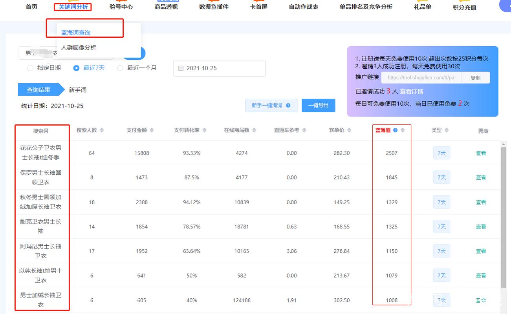
Task: Click 查看 in the 耐克卫衣男士长袖 row
Action: pyautogui.click(x=481, y=226)
